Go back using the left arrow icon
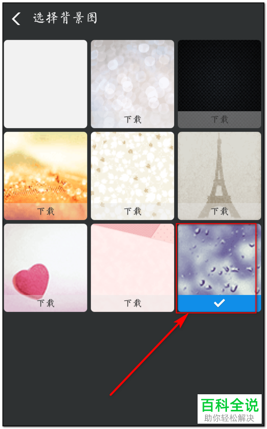 coord(16,19)
